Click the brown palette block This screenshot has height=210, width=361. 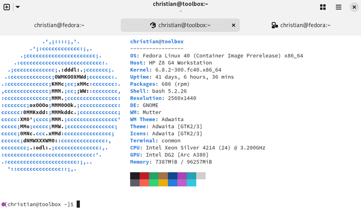[x=163, y=176]
